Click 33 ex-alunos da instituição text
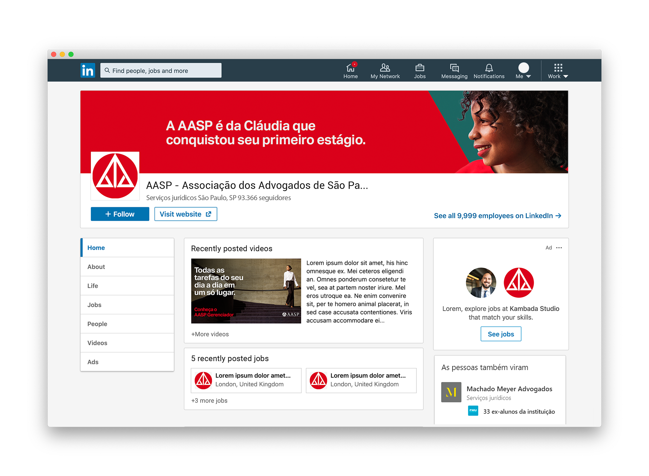The image size is (649, 476). [x=519, y=411]
